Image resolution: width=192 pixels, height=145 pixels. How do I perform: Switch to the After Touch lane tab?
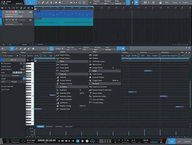tap(69, 127)
